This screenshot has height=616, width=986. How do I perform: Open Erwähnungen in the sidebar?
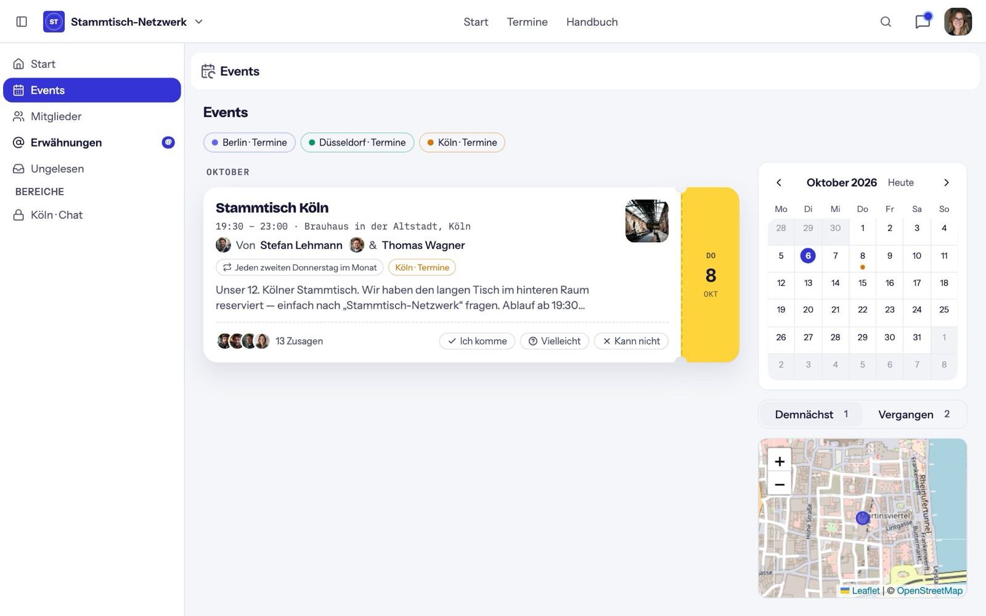(92, 142)
